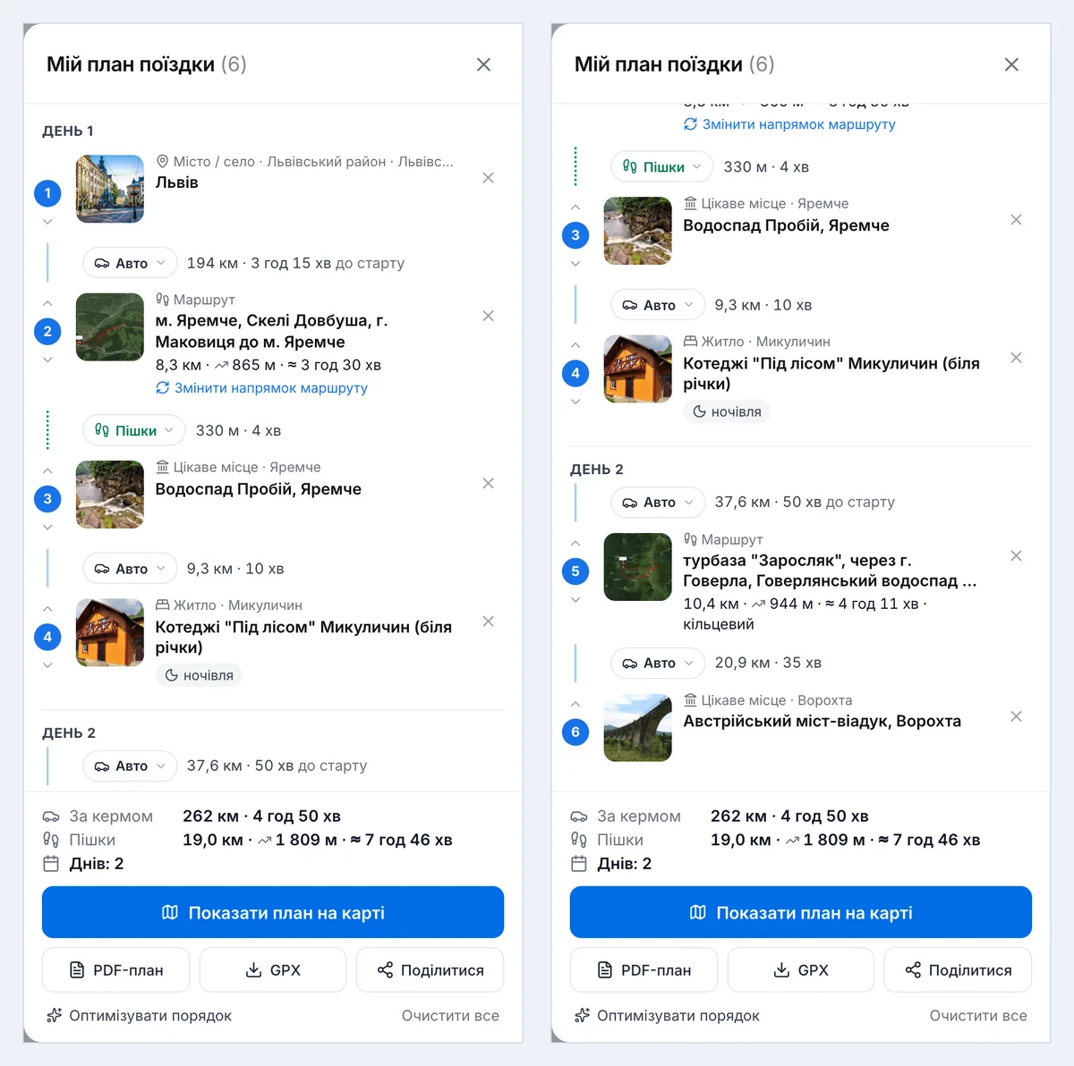Open the Львів photo thumbnail
The width and height of the screenshot is (1074, 1066).
[x=110, y=189]
